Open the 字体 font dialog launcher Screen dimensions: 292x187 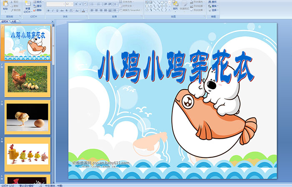point(87,16)
